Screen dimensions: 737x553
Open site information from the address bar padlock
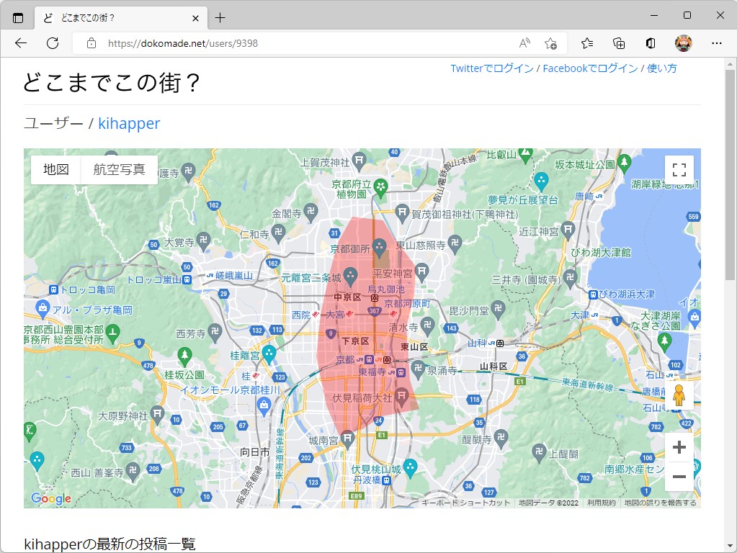(90, 43)
